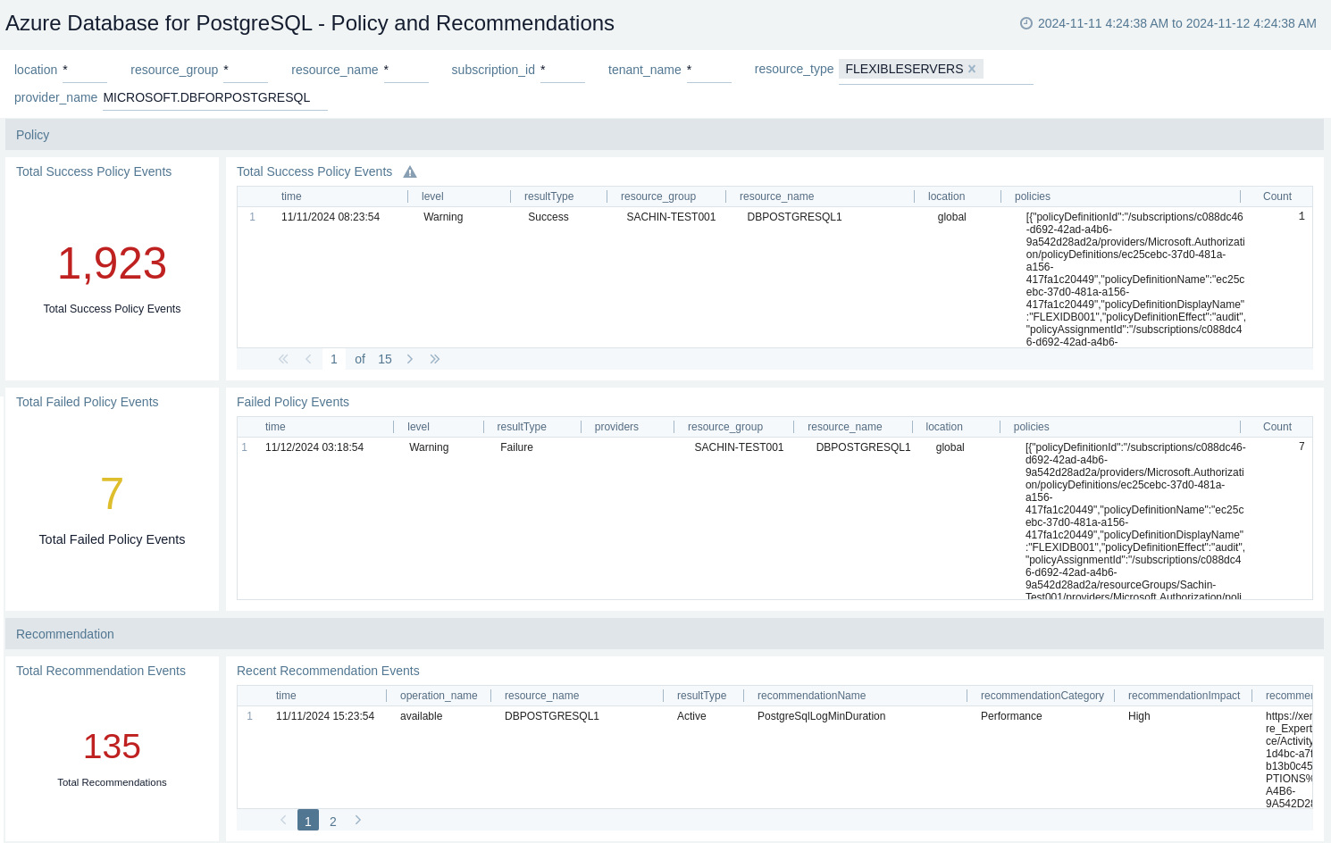Sort failed events by resultType column
The image size is (1331, 843).
coord(522,427)
